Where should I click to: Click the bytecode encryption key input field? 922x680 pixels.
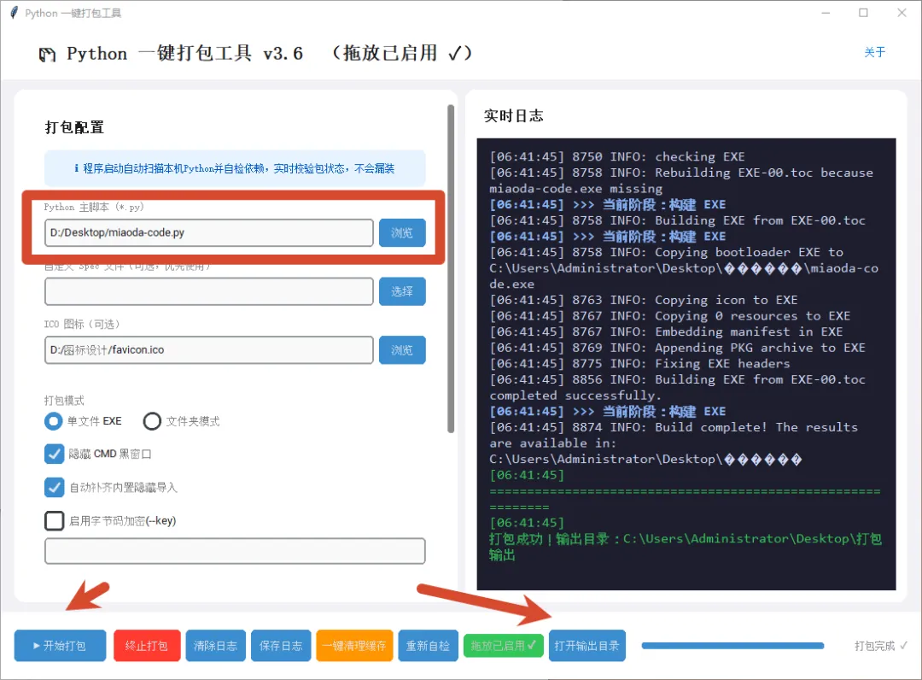click(235, 551)
